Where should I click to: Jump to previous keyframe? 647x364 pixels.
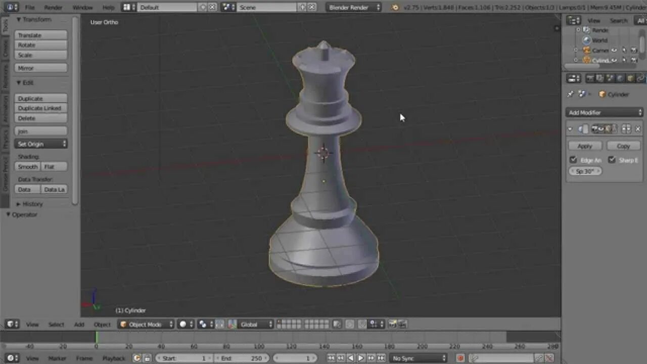(341, 358)
